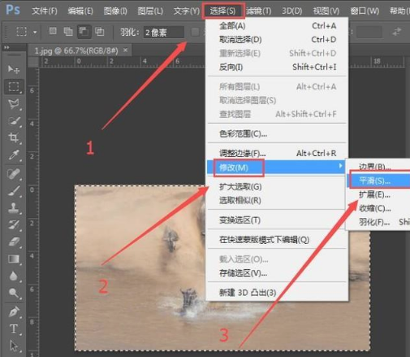
Task: Choose 调整边缘(F)... menu entry
Action: 277,154
